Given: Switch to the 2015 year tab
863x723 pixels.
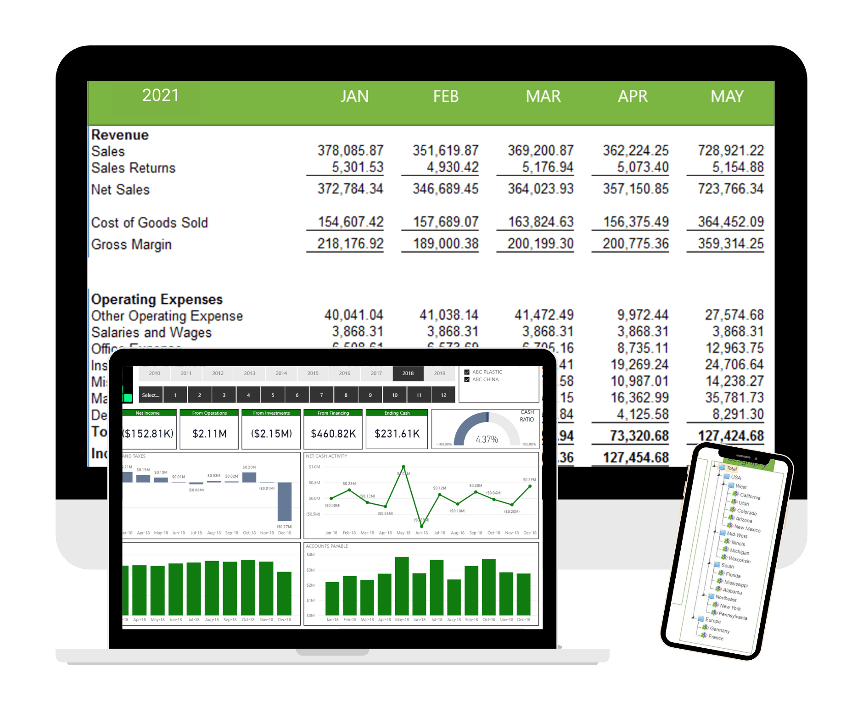Looking at the screenshot, I should coord(313,373).
